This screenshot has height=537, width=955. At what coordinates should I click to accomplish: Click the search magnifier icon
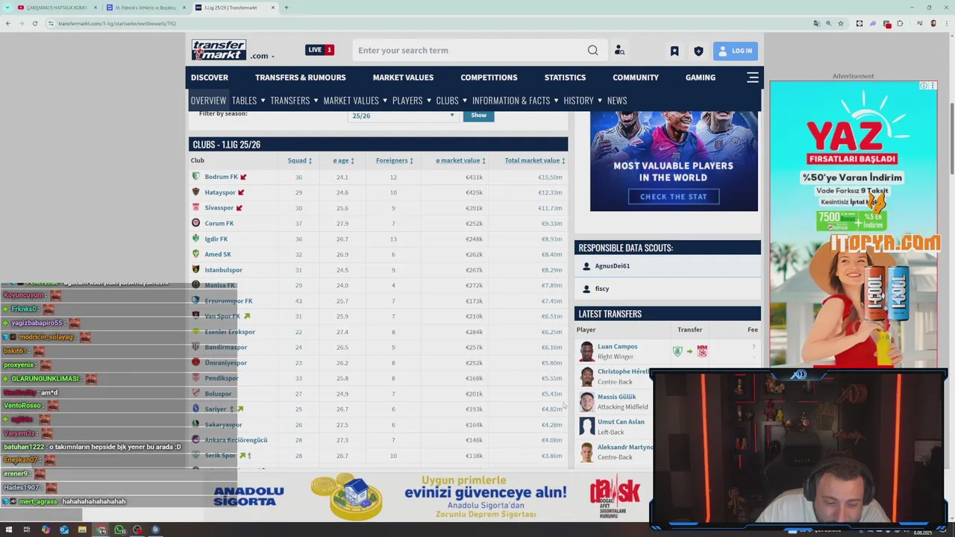tap(592, 50)
